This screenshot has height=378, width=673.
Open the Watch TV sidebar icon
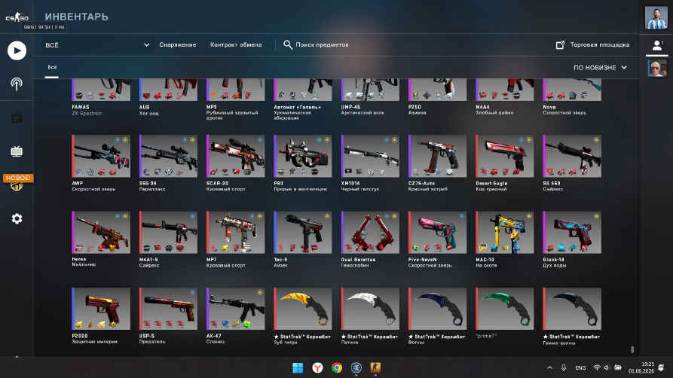[17, 151]
